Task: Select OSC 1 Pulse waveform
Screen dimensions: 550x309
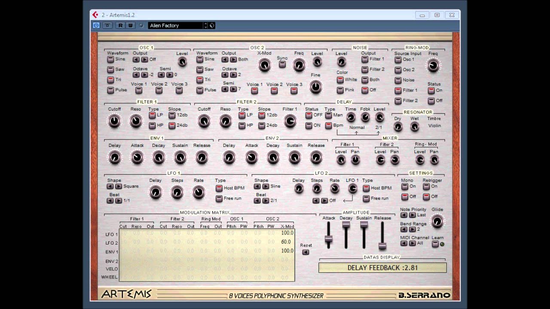Action: coord(110,90)
